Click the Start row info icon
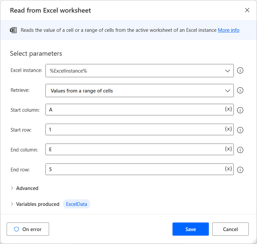This screenshot has height=244, width=257. click(240, 130)
